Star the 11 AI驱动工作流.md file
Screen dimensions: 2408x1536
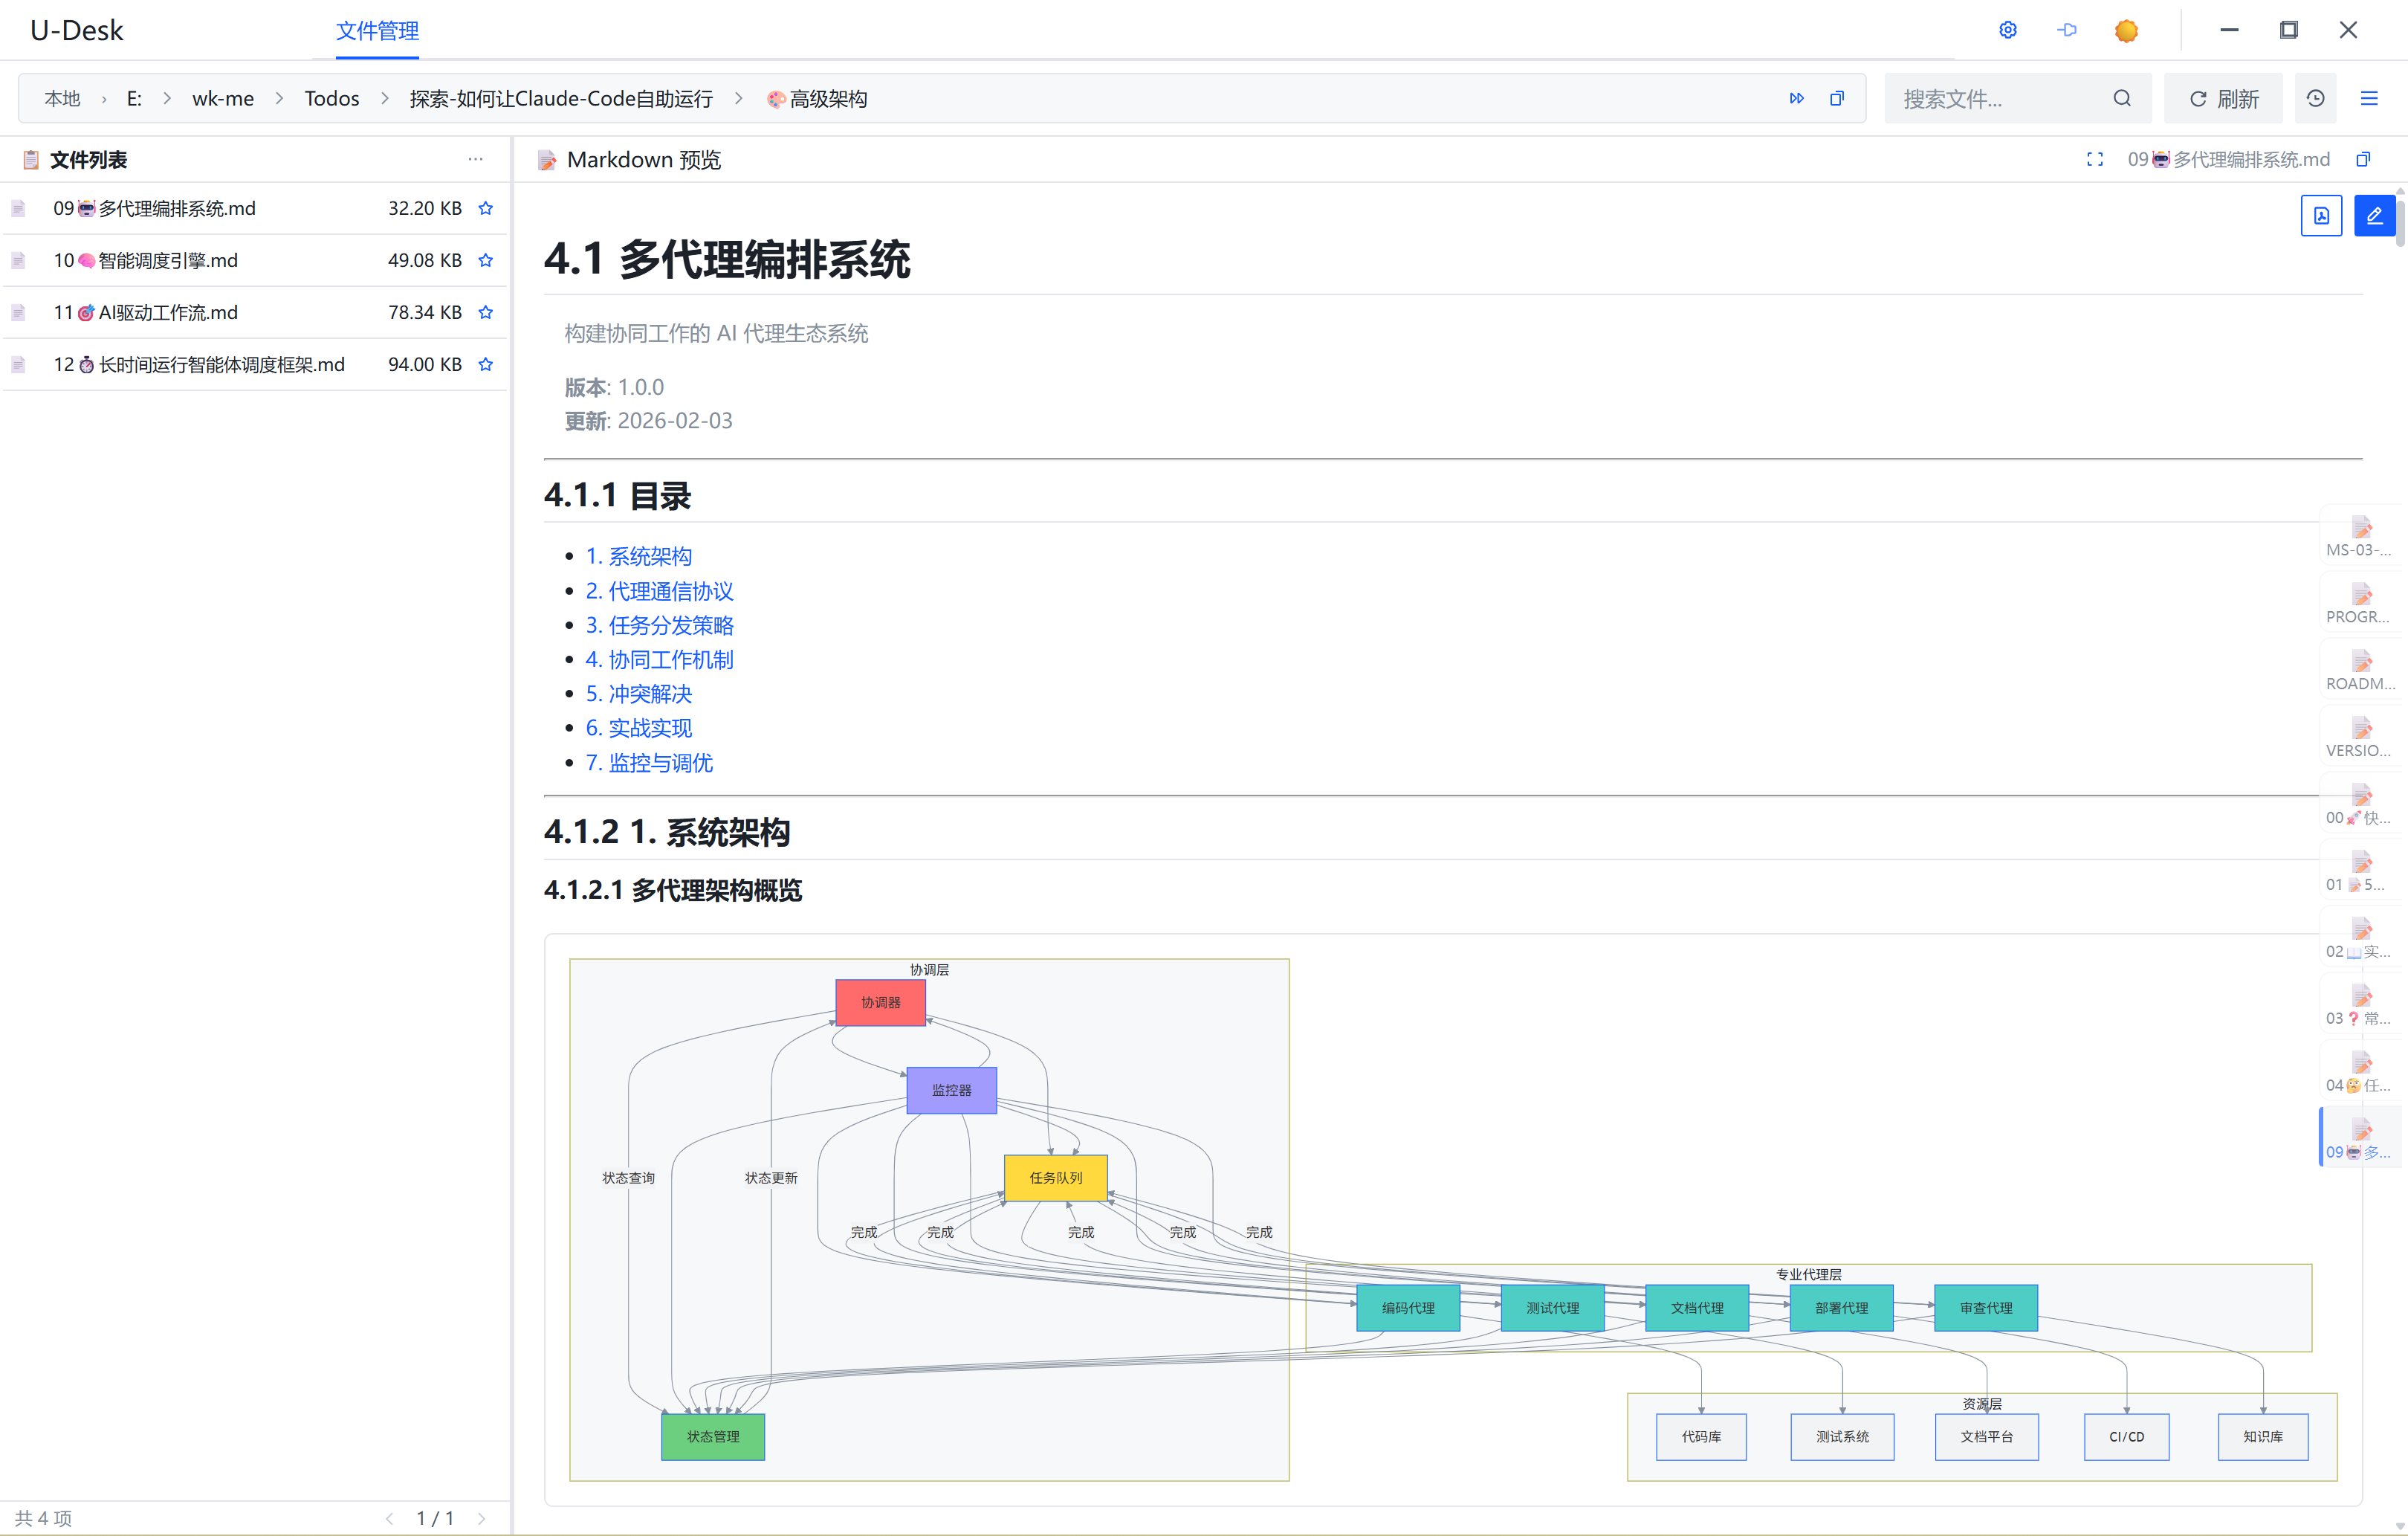[486, 312]
